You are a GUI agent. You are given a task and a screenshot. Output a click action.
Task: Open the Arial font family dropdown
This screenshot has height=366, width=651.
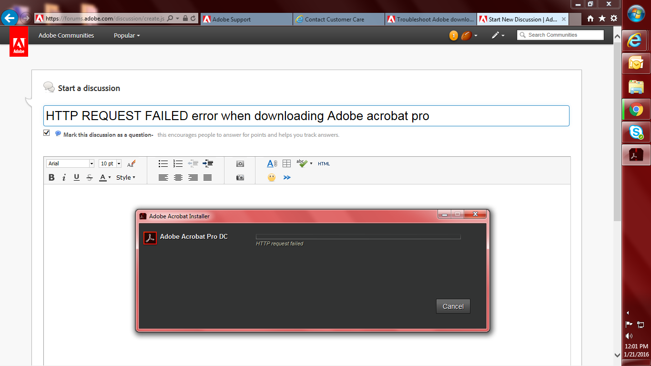click(x=70, y=163)
